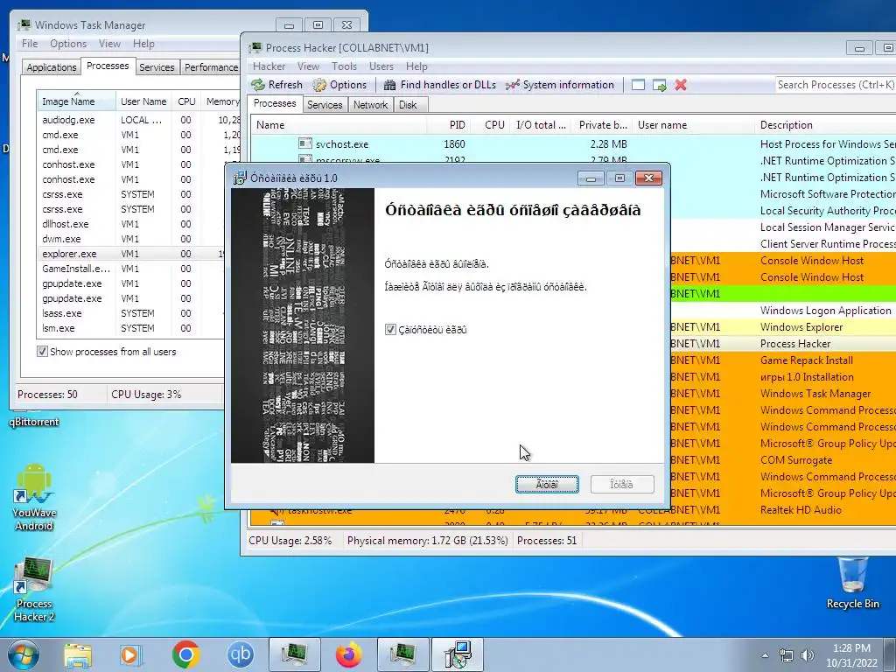Open Process Hacker View menu
The width and height of the screenshot is (896, 672).
pyautogui.click(x=308, y=66)
